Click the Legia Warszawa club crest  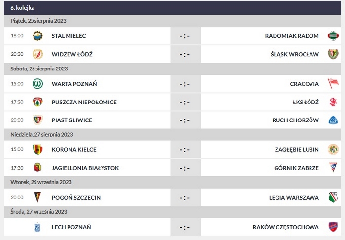pos(333,198)
